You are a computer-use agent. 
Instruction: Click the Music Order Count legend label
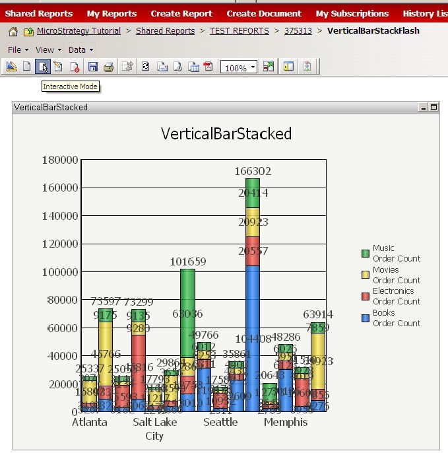coord(397,253)
